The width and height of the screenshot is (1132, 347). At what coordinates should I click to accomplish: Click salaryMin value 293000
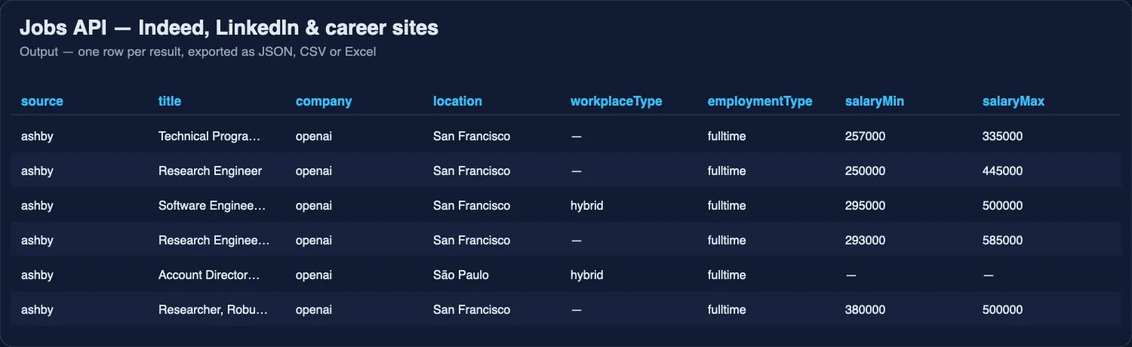point(866,241)
